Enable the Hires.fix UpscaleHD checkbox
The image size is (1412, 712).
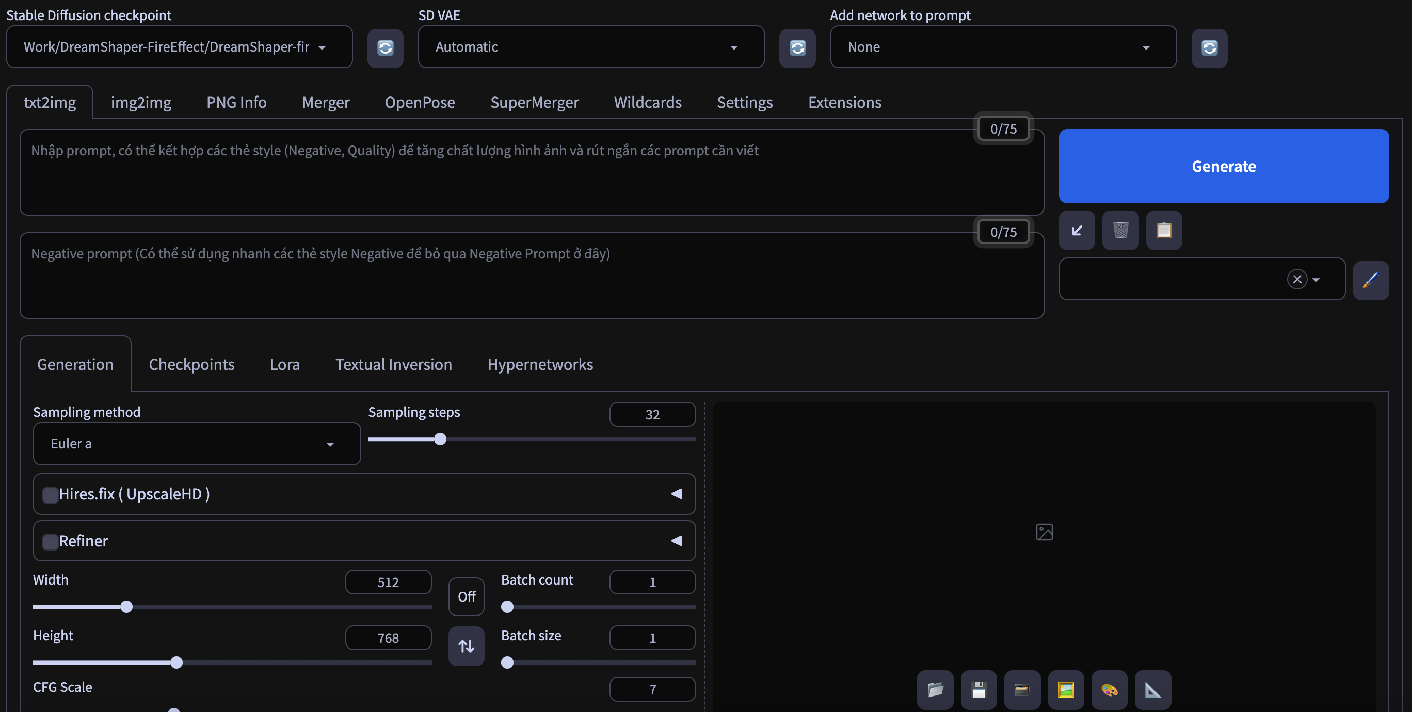click(51, 494)
